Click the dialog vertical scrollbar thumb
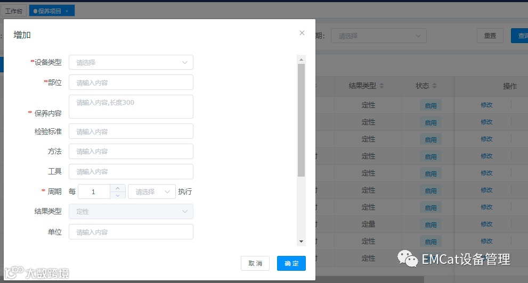The height and width of the screenshot is (283, 528). pyautogui.click(x=302, y=120)
